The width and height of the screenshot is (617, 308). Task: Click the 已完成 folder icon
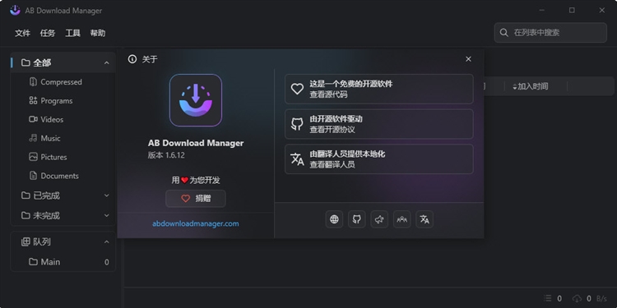click(x=26, y=195)
